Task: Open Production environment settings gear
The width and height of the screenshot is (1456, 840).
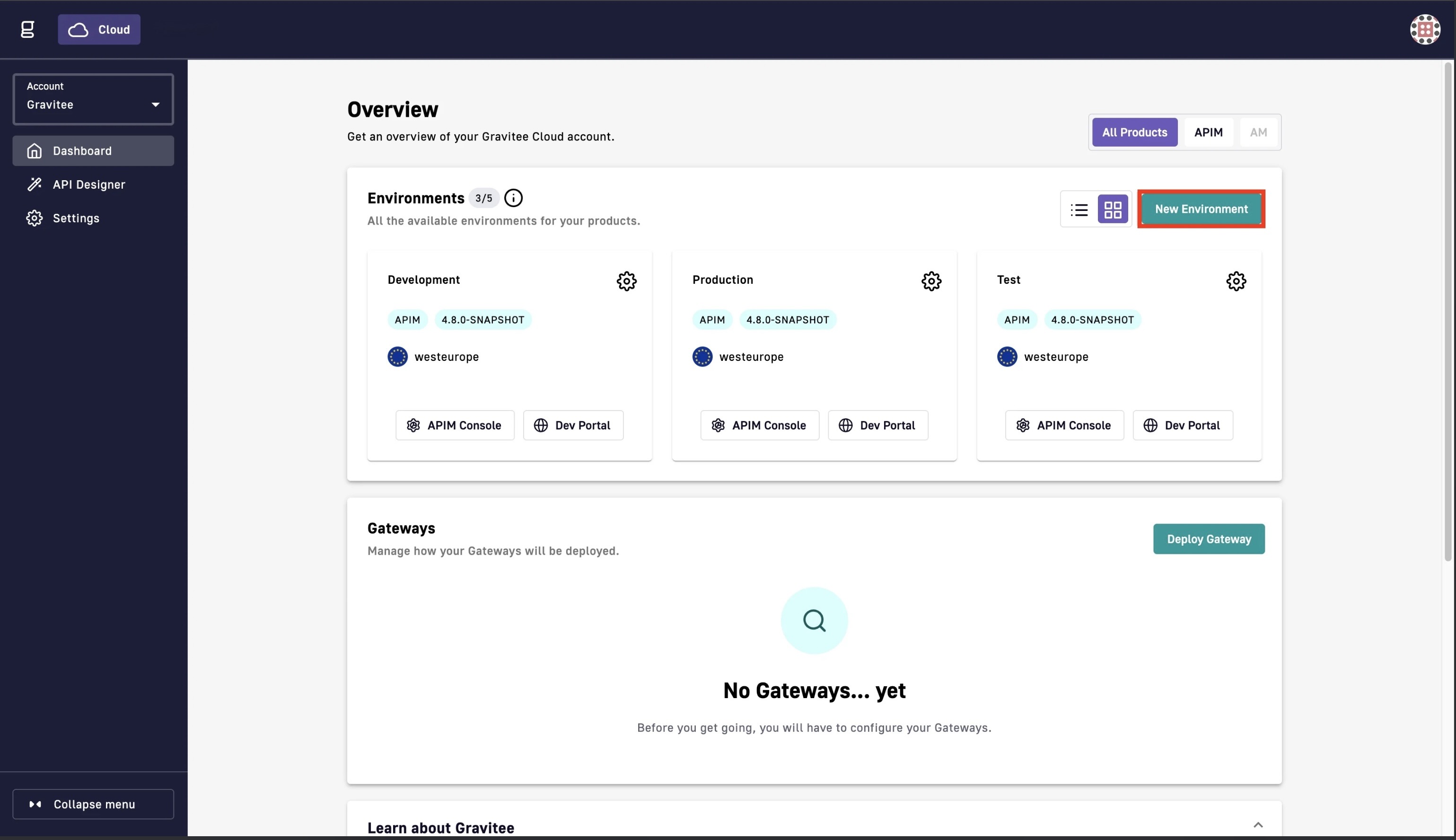Action: point(930,281)
